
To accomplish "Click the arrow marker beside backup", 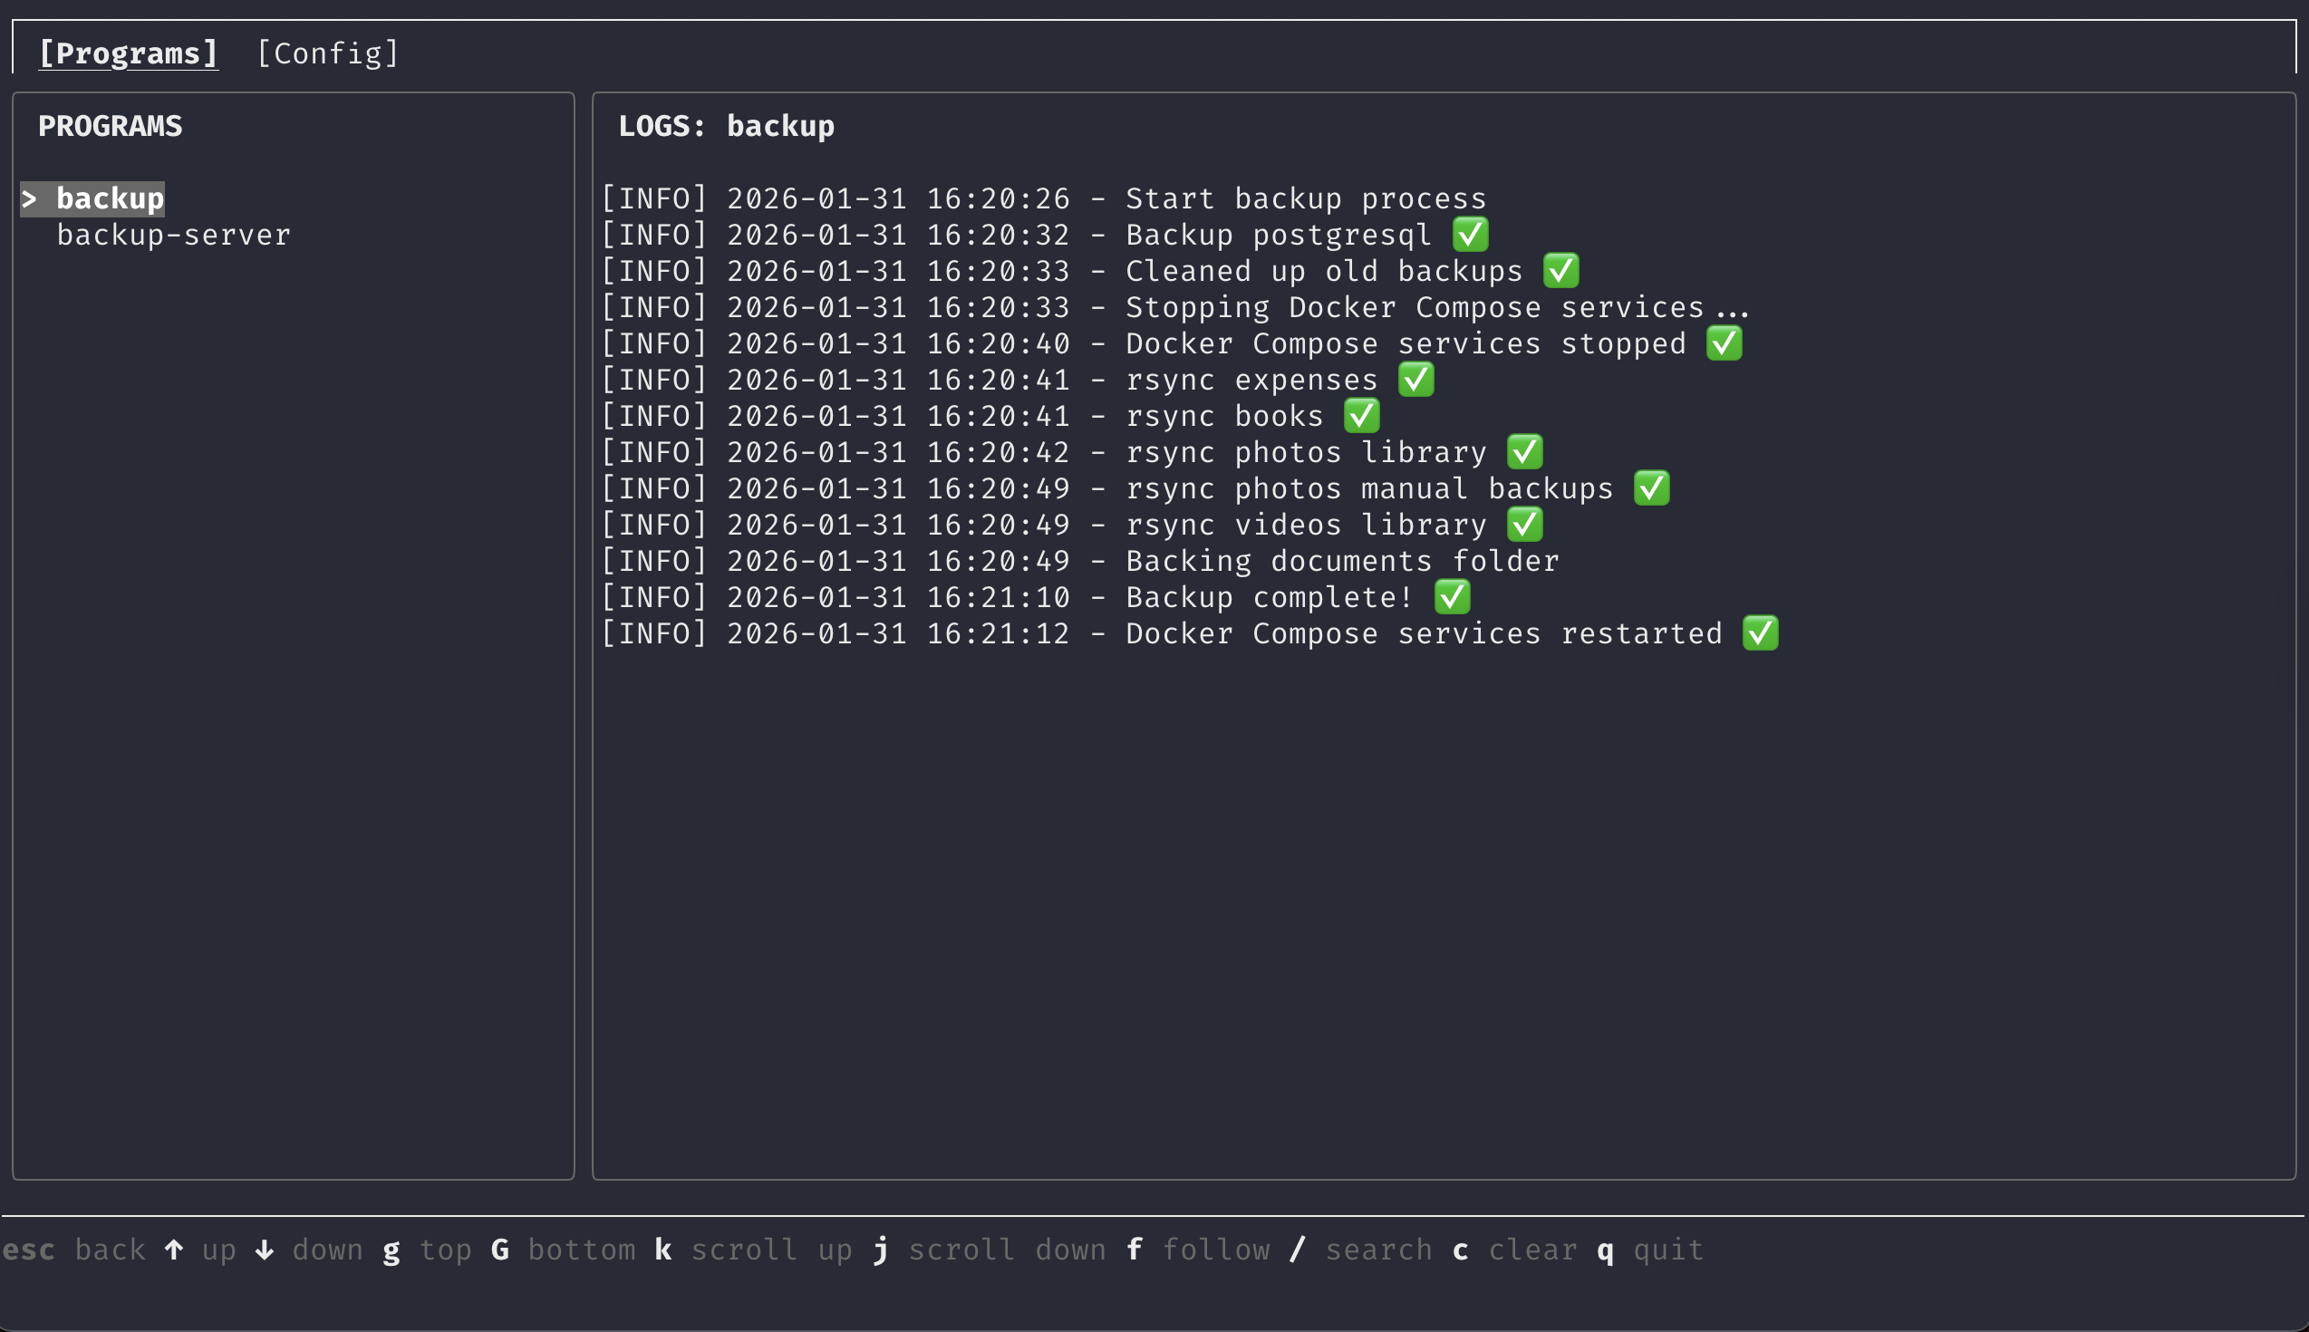I will pos(29,198).
